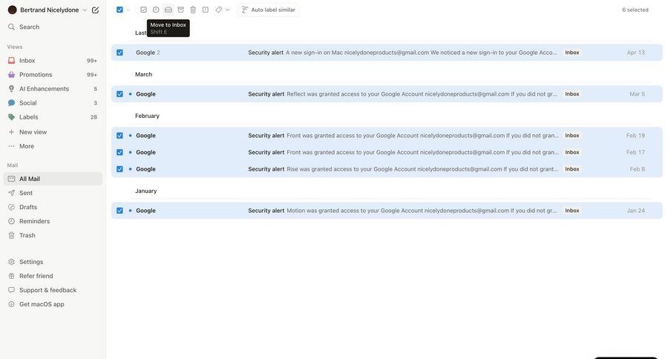
Task: Click the Inbox tag on Feb 19 email
Action: click(572, 136)
